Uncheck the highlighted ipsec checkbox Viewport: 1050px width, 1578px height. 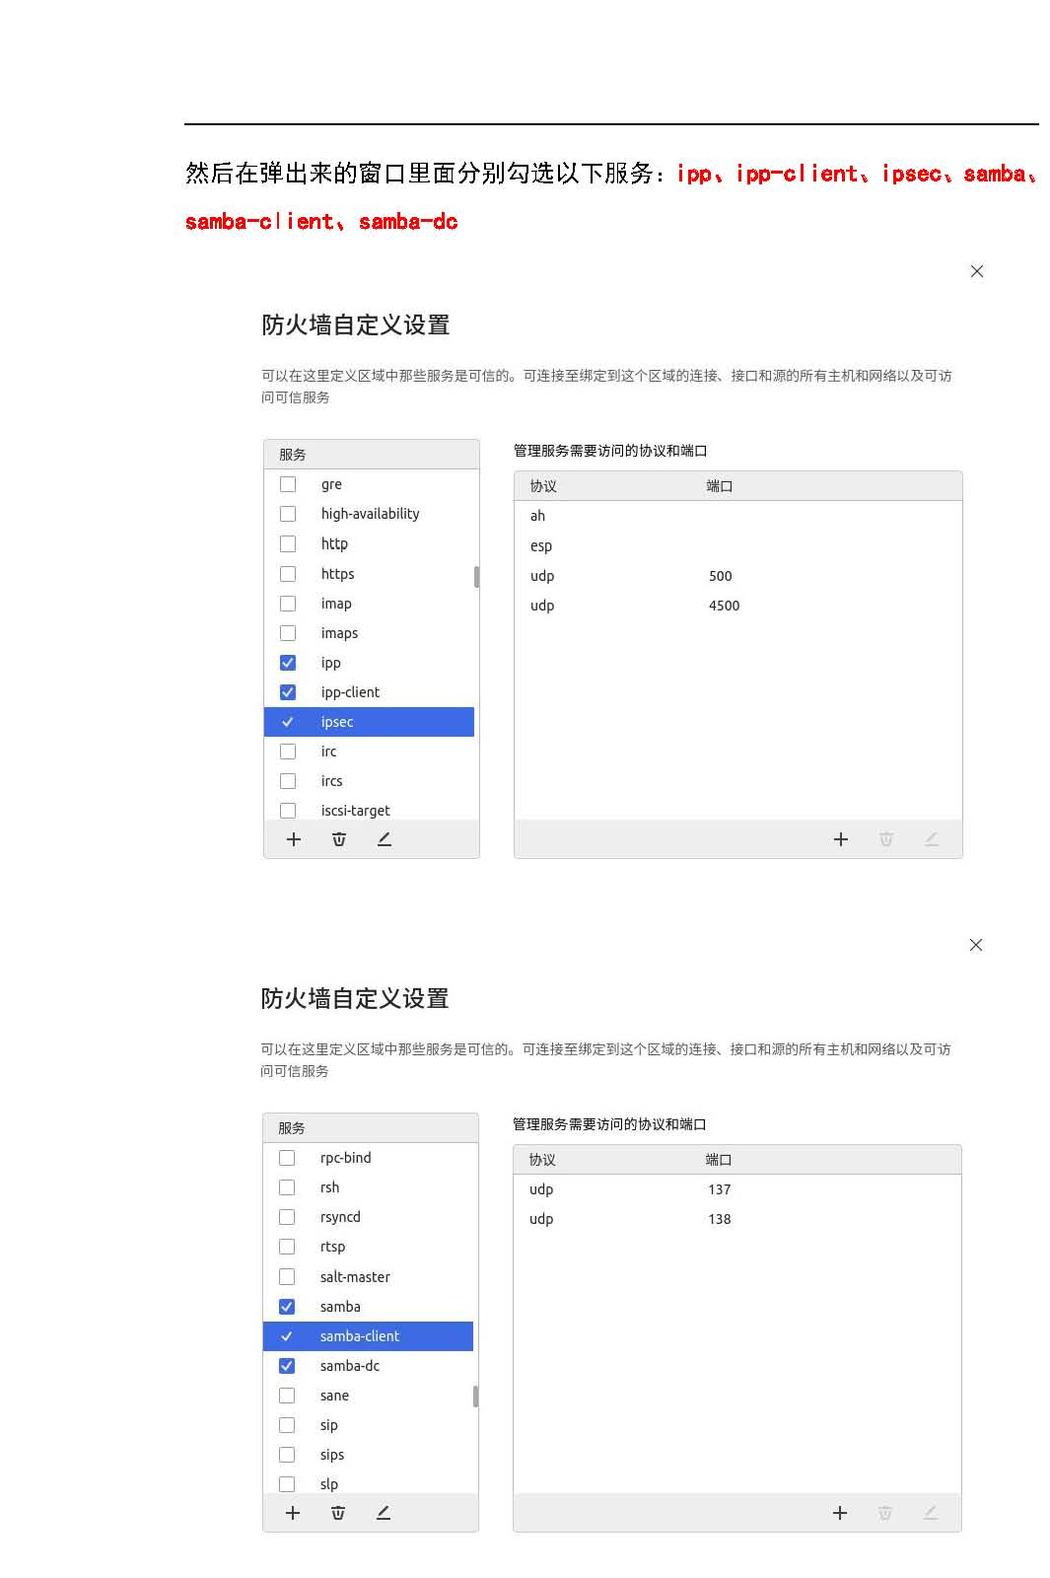[288, 722]
